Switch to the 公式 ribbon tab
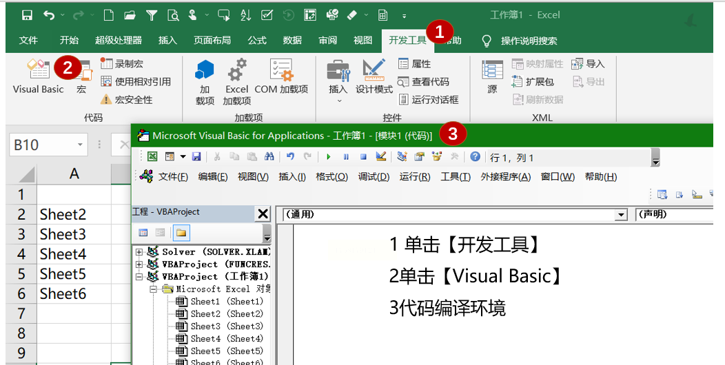Image resolution: width=725 pixels, height=365 pixels. tap(257, 41)
